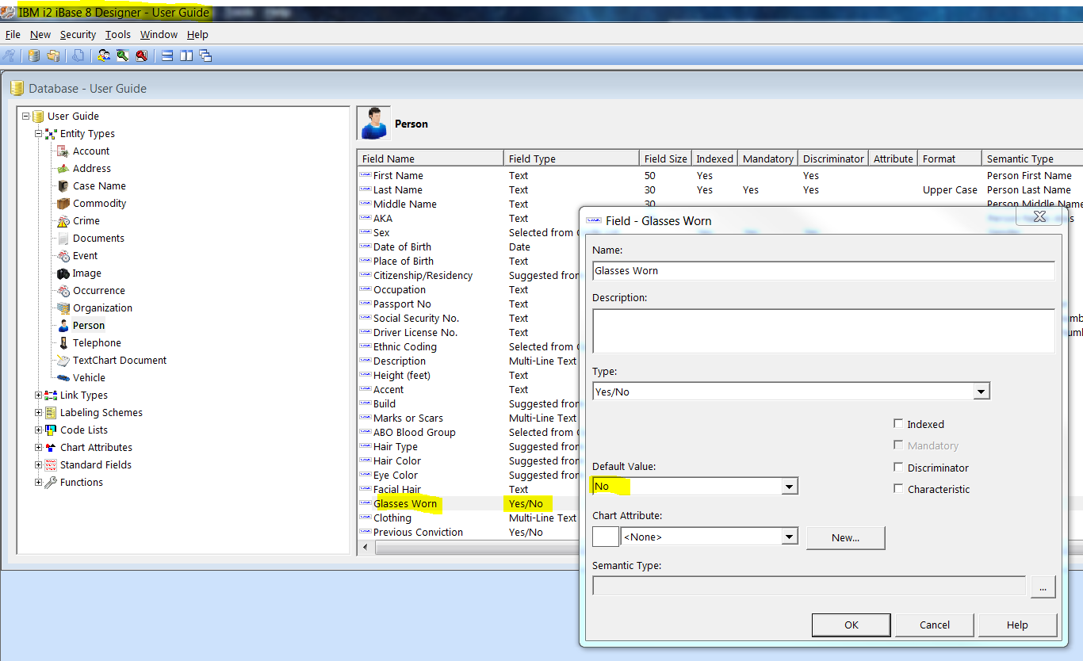Click into the Description text box
The height and width of the screenshot is (661, 1083).
(823, 330)
